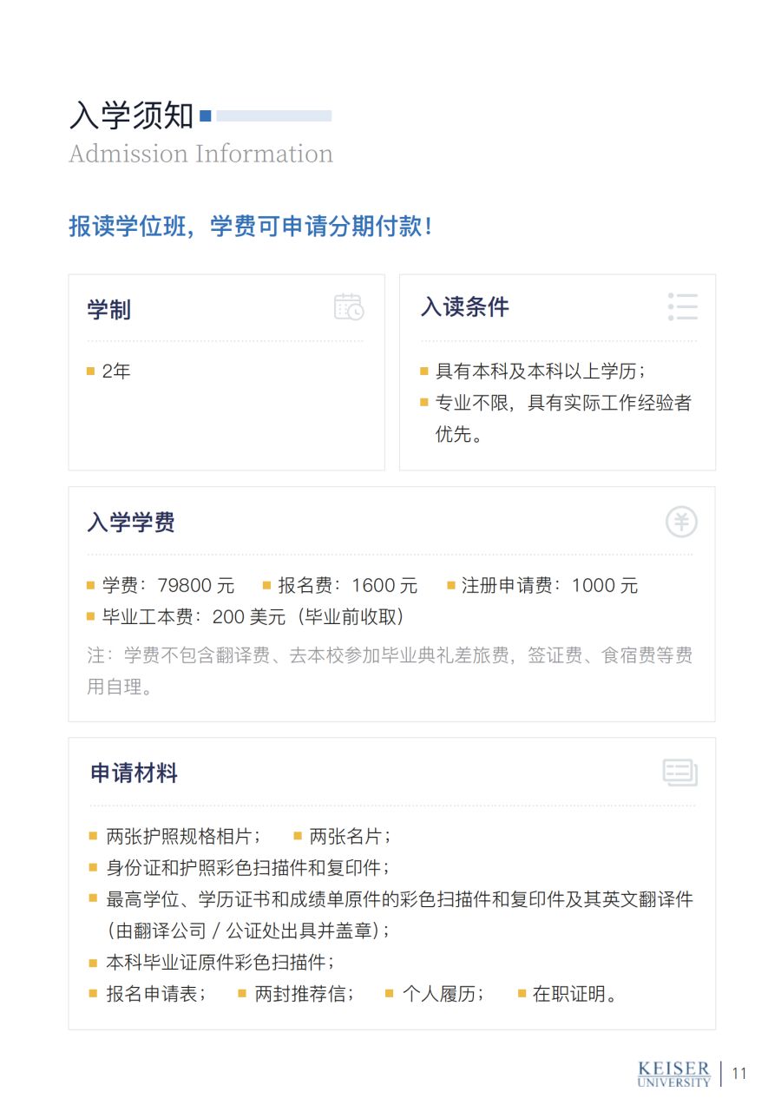
Task: Click the list icon beside 入读条件
Action: point(683,306)
